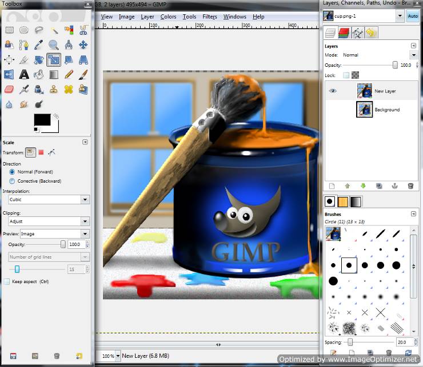This screenshot has height=367, width=423.
Task: Select the Paths tool
Action: click(24, 45)
